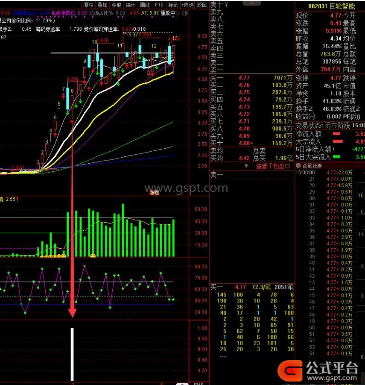Click the 买三 price 4.75
Viewport: 365px width, 385px height.
[x=244, y=92]
